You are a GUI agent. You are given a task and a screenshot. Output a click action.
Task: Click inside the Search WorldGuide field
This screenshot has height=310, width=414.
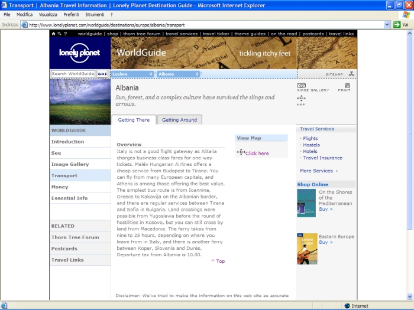coord(73,74)
